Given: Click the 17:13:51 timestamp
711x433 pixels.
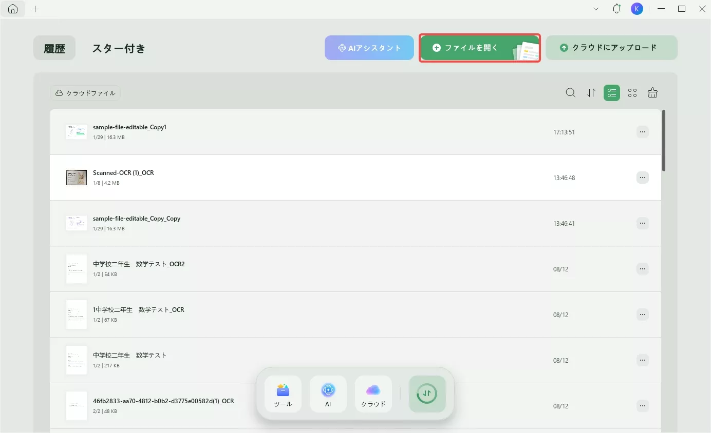Looking at the screenshot, I should [564, 132].
